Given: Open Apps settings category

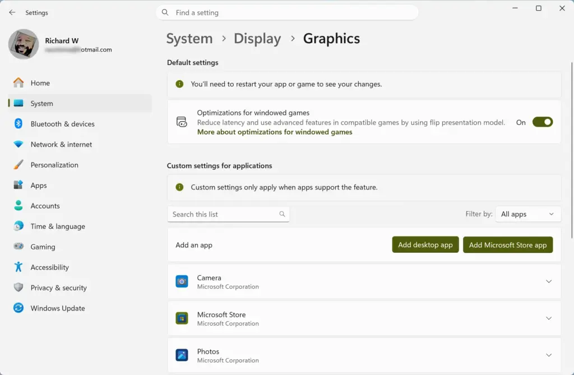Looking at the screenshot, I should [80, 185].
